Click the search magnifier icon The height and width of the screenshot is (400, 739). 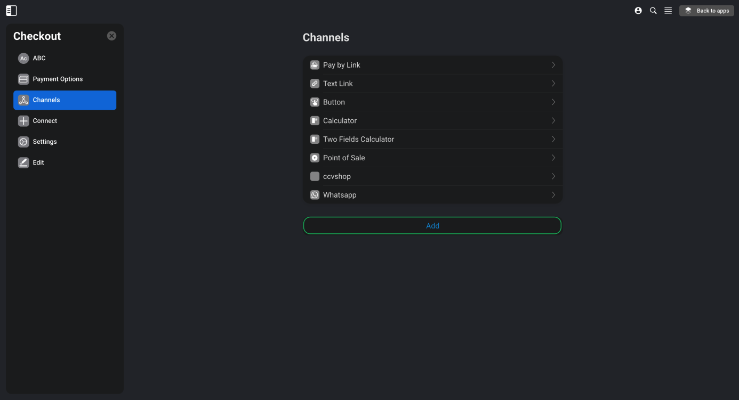653,11
